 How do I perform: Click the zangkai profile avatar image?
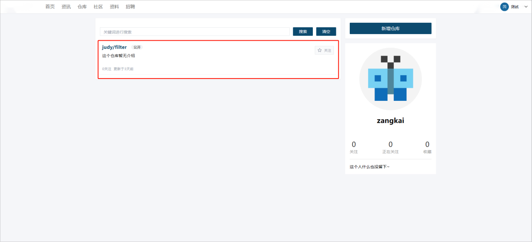pyautogui.click(x=390, y=79)
